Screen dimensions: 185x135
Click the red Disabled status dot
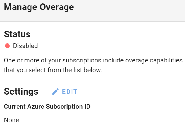click(x=7, y=46)
